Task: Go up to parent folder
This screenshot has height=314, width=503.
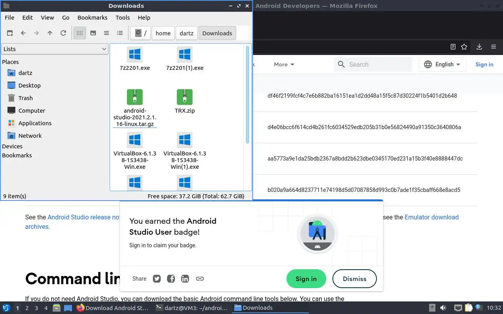Action: (50, 33)
